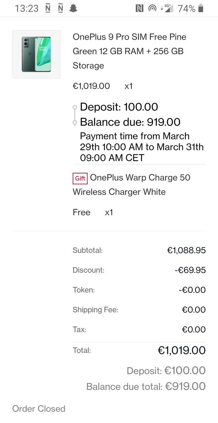Tap the first N notification icon
Screen dimensions: 218x423
point(48,9)
